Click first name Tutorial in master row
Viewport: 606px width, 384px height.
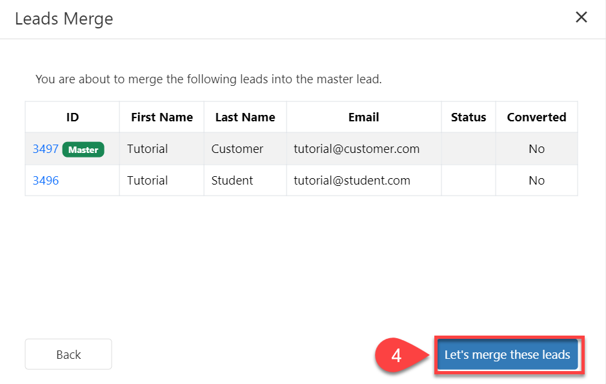(x=147, y=149)
